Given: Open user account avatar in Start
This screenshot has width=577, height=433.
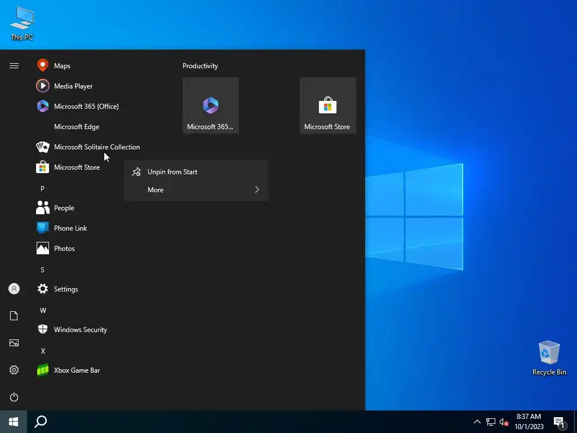Looking at the screenshot, I should (14, 289).
